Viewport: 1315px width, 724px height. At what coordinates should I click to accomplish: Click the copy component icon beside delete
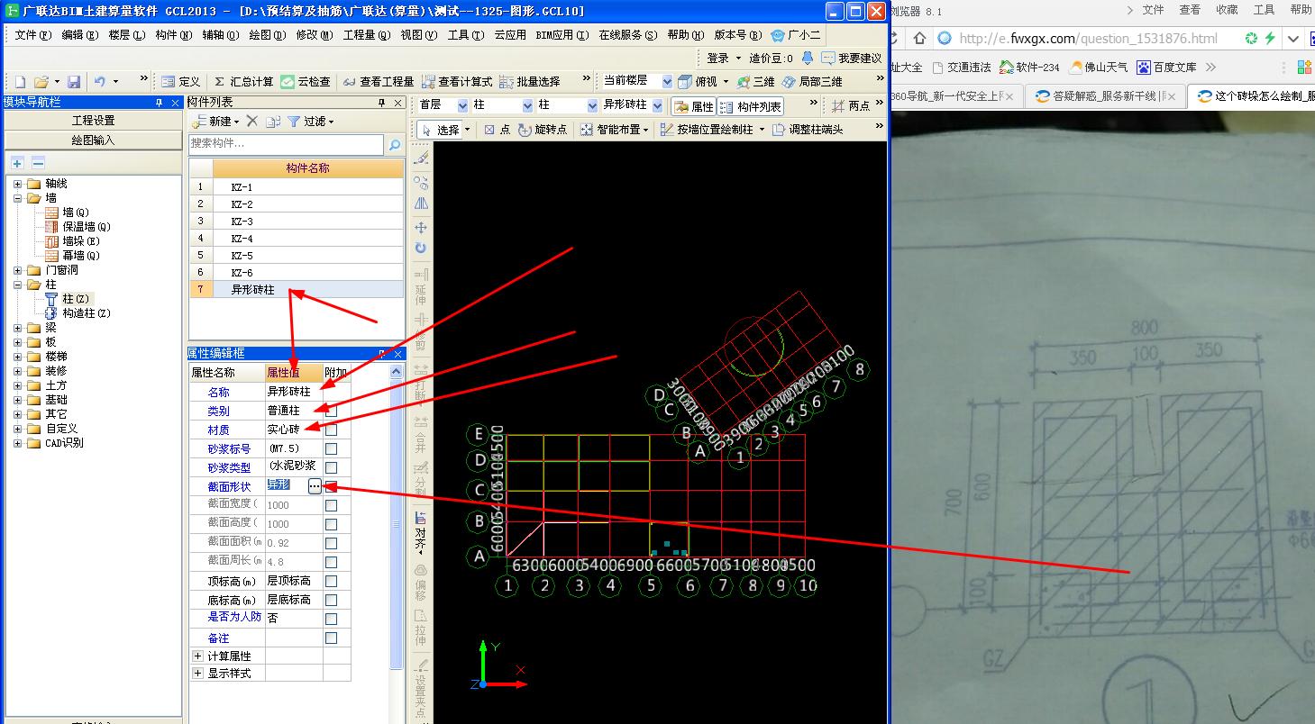(x=272, y=121)
